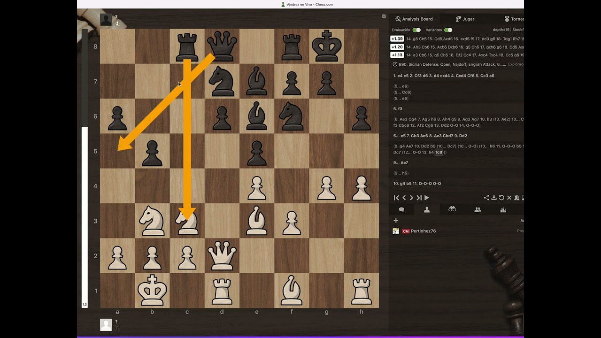
Task: Click the B90 Sicilian Defense opening name
Action: click(453, 64)
